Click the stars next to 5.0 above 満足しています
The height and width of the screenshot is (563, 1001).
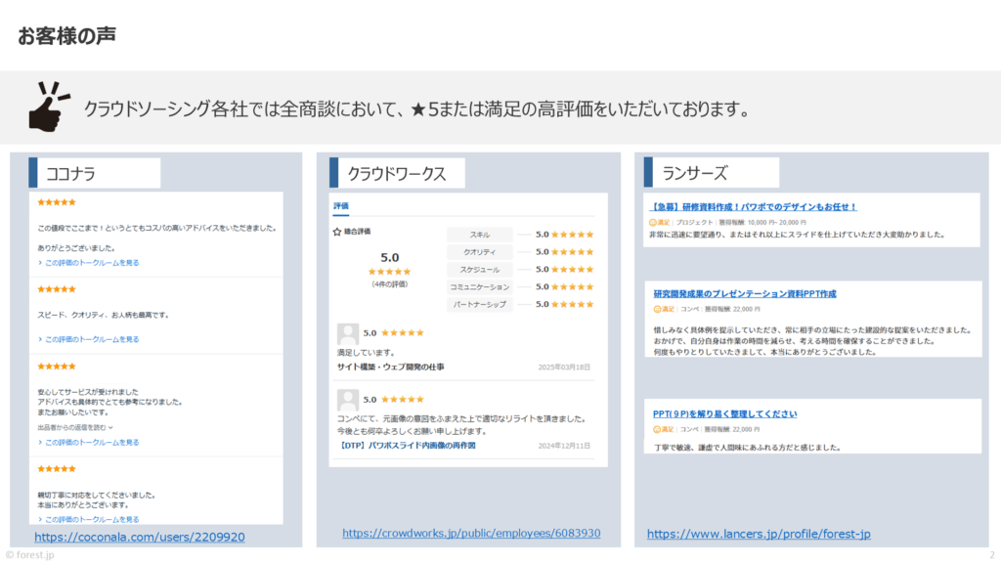click(x=402, y=333)
